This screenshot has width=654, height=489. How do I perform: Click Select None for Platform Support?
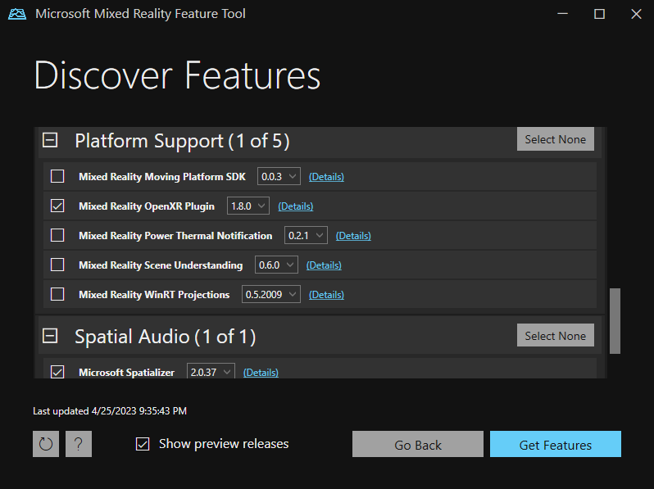coord(556,139)
